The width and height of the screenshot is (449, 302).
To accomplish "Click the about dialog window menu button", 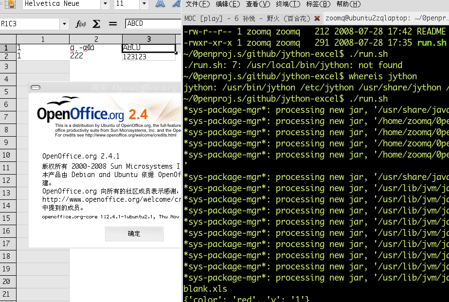I will pos(35,88).
